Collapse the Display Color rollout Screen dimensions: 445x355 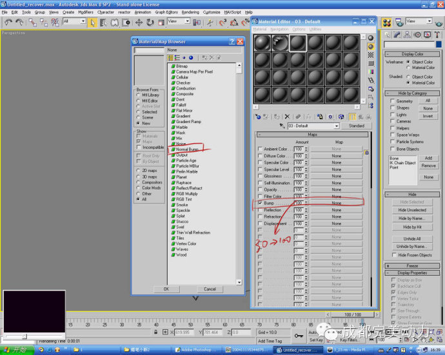(x=412, y=54)
